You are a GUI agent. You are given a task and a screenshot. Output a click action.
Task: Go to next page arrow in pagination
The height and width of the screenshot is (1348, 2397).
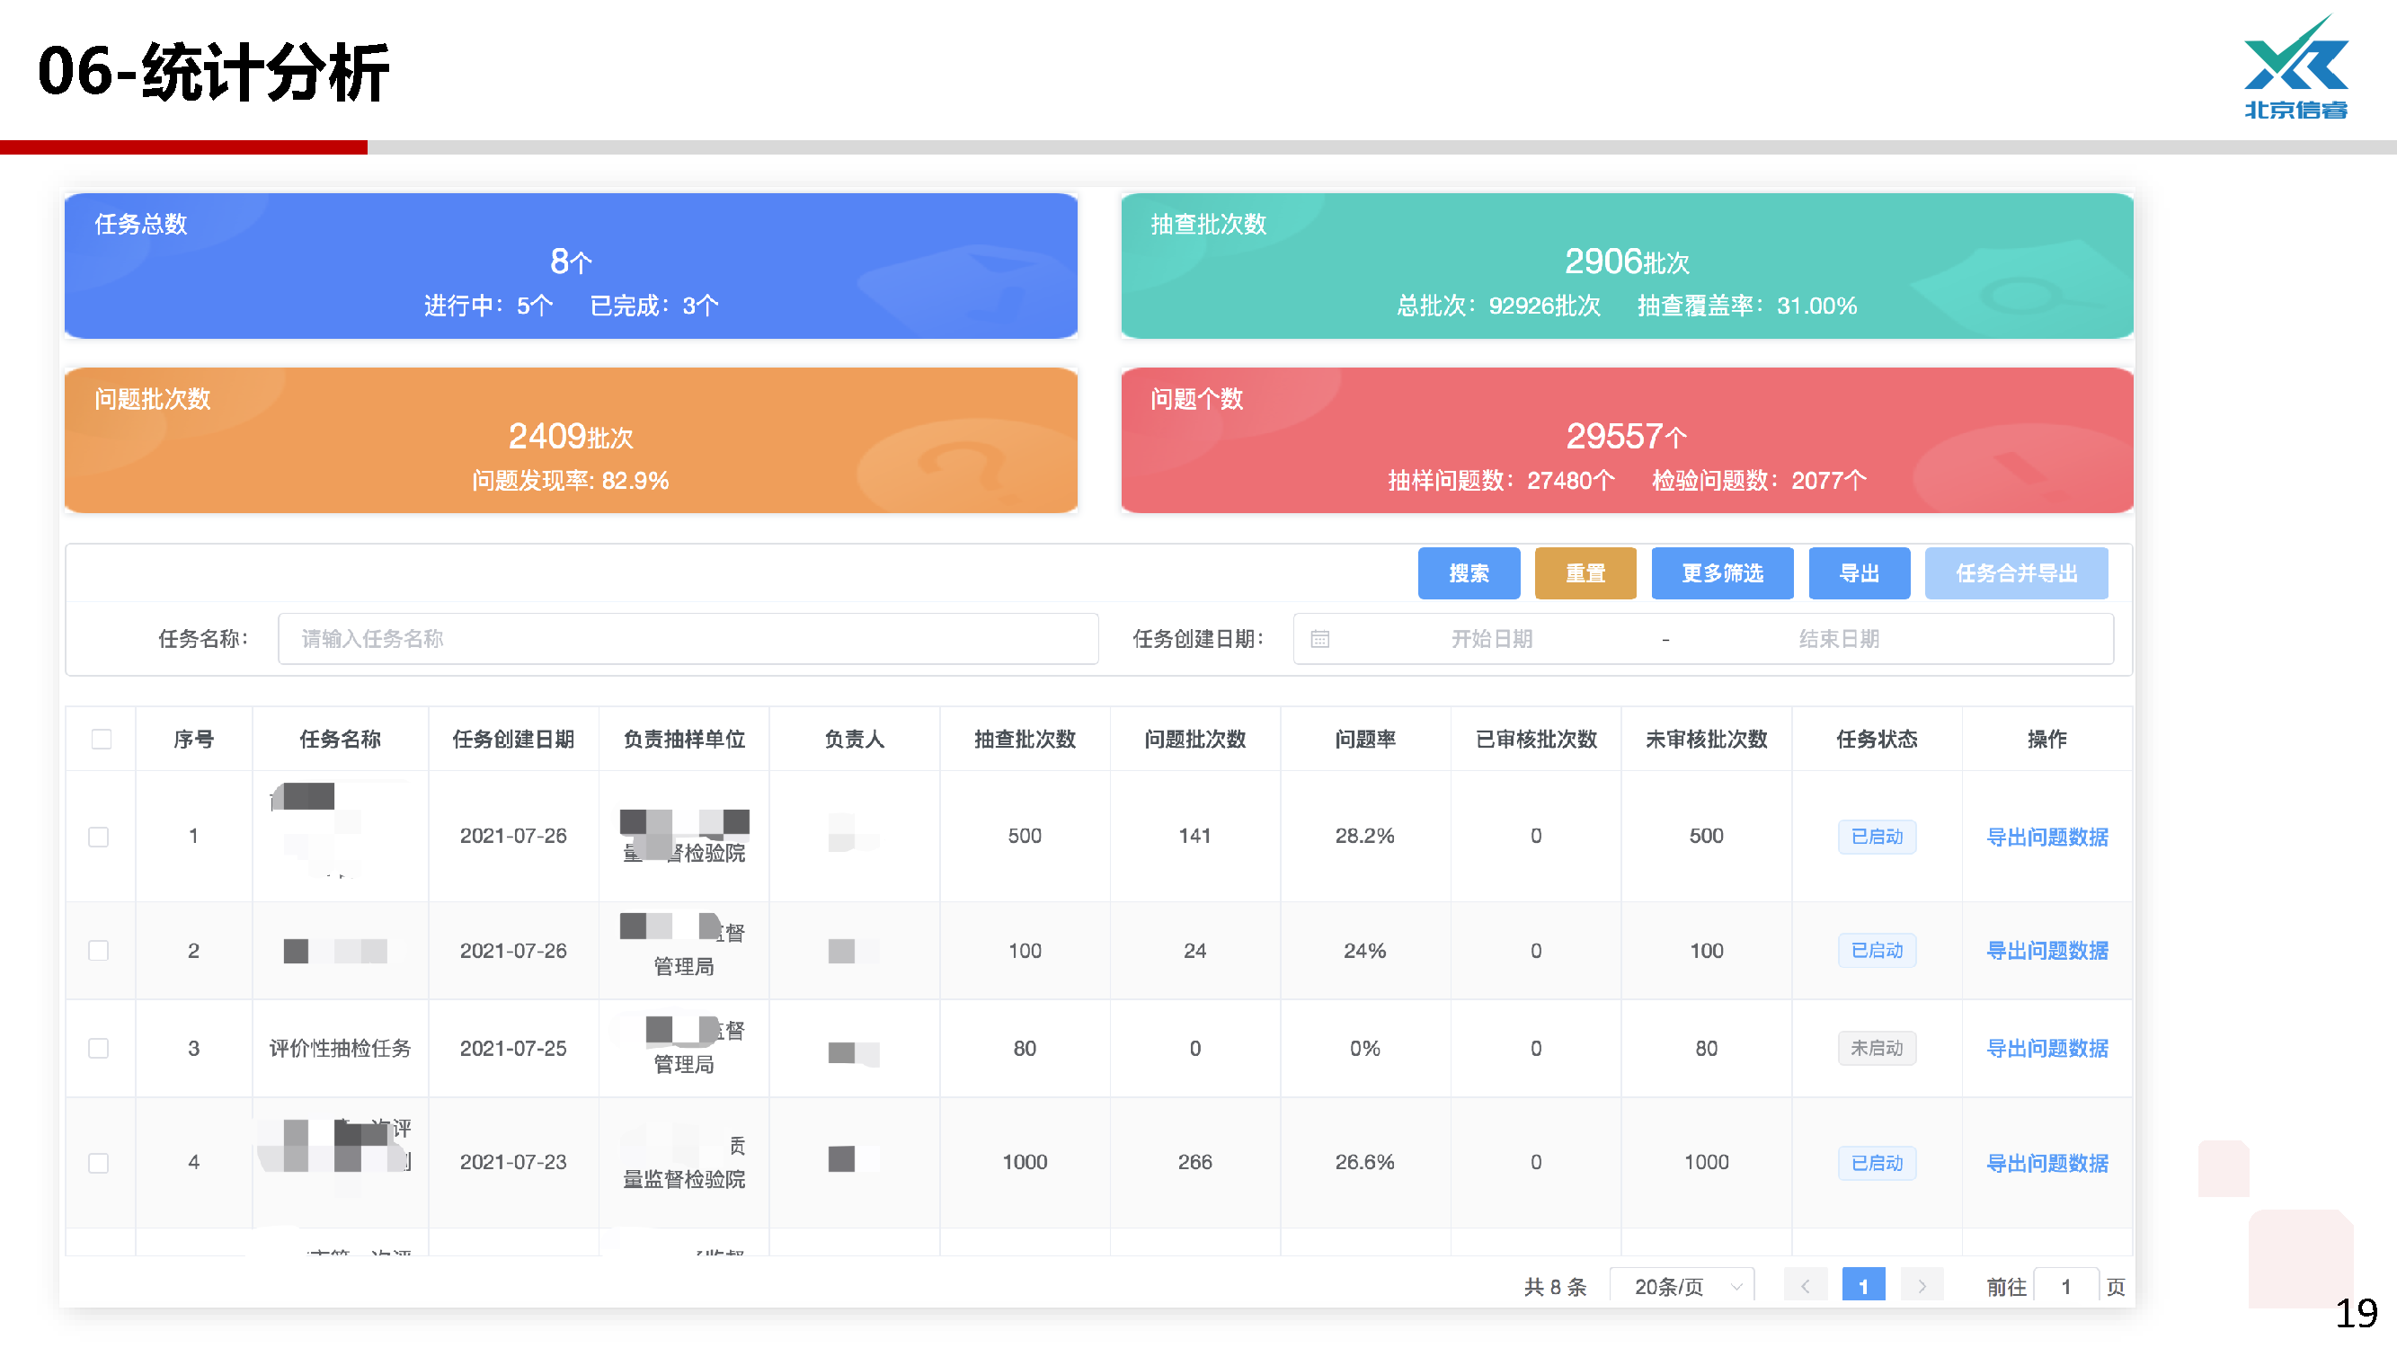[1921, 1287]
